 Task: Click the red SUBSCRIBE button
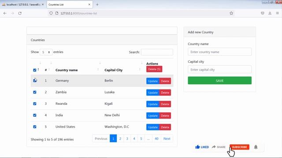(239, 147)
